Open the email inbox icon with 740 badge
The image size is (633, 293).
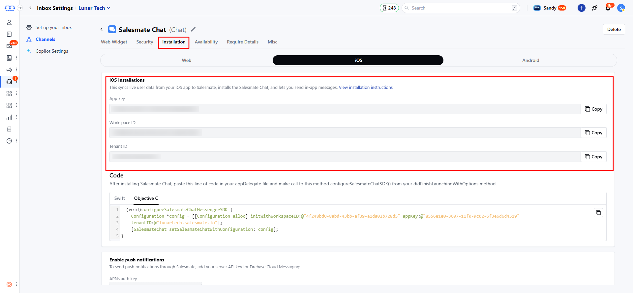coord(9,46)
